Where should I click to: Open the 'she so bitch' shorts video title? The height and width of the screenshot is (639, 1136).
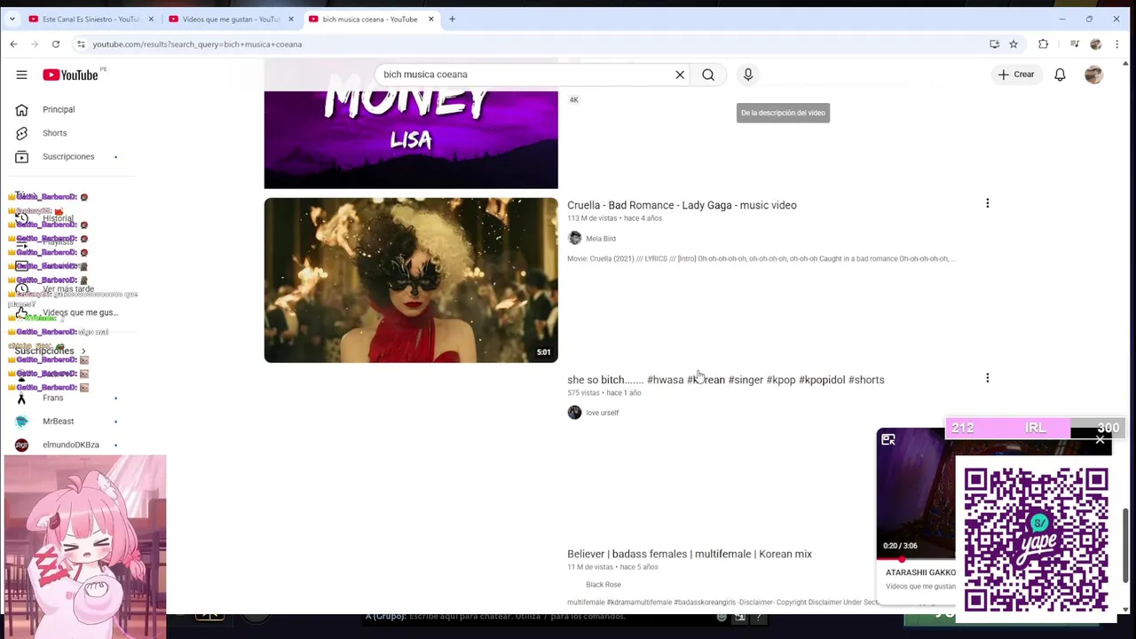pyautogui.click(x=726, y=380)
